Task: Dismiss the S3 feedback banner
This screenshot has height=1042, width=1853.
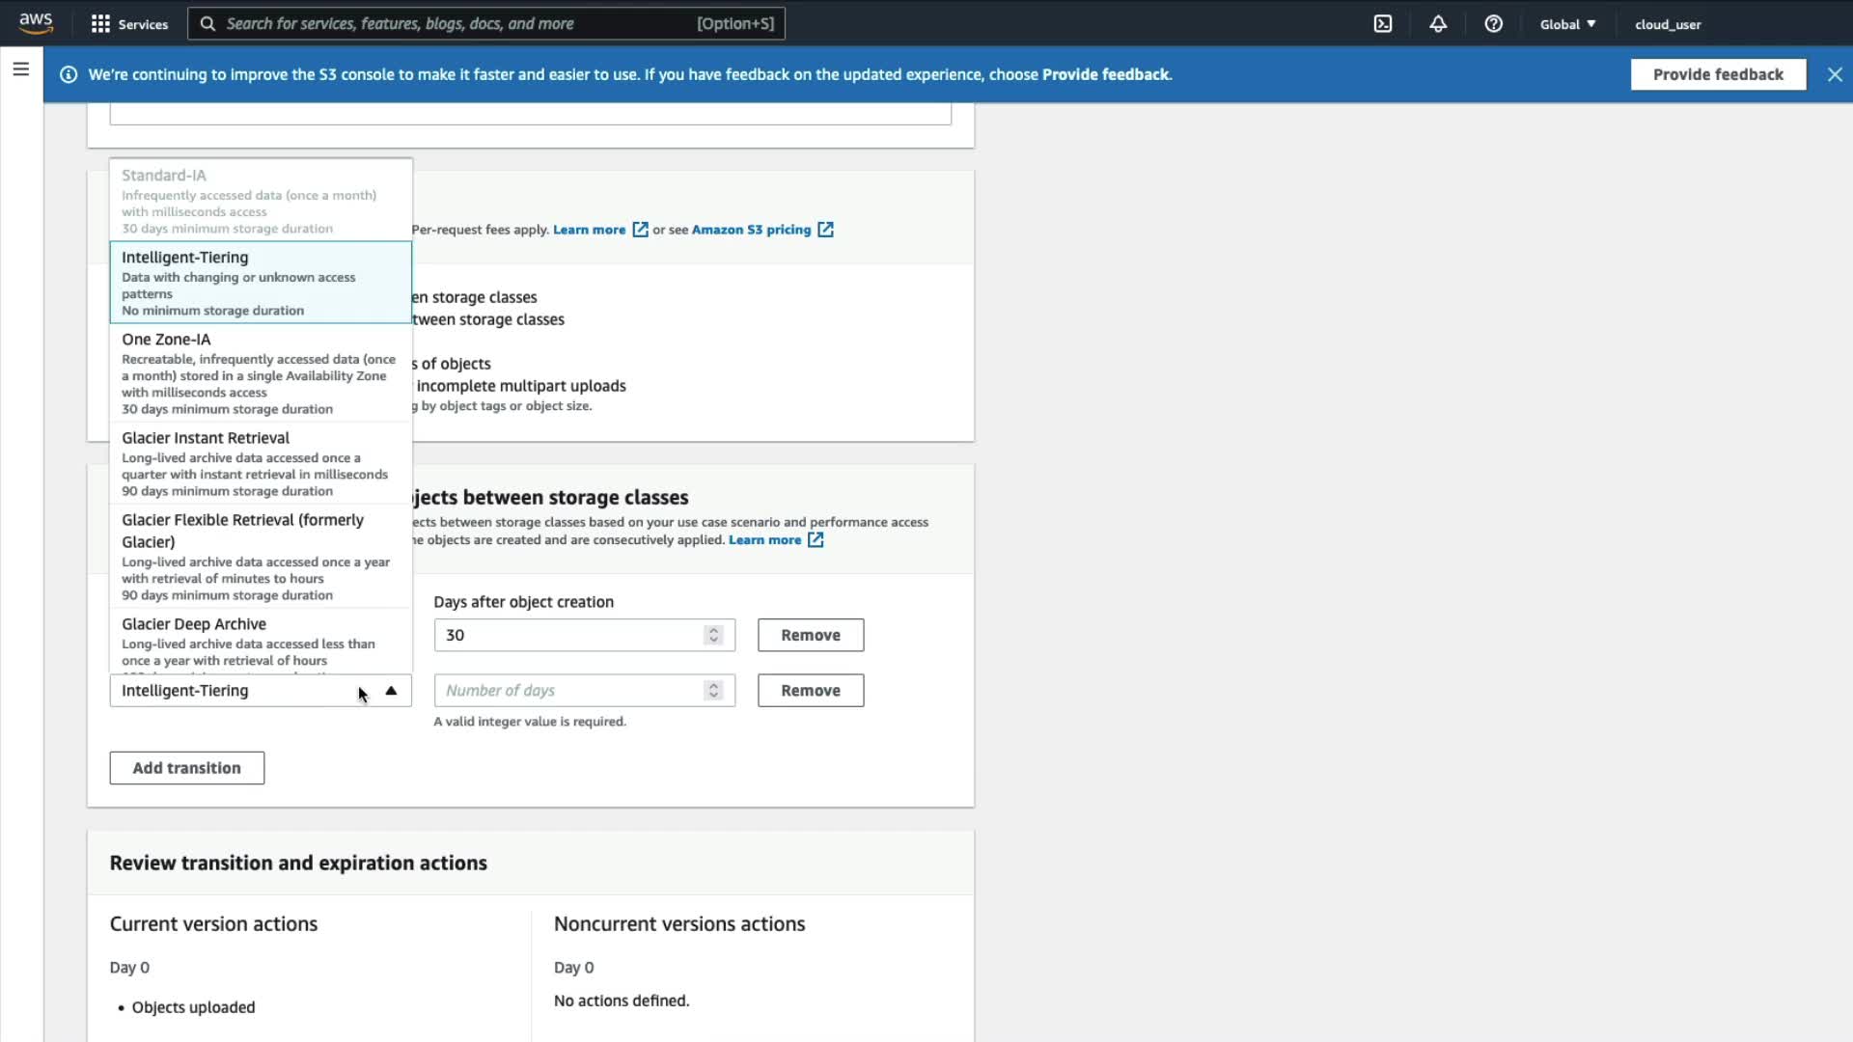Action: (1835, 74)
